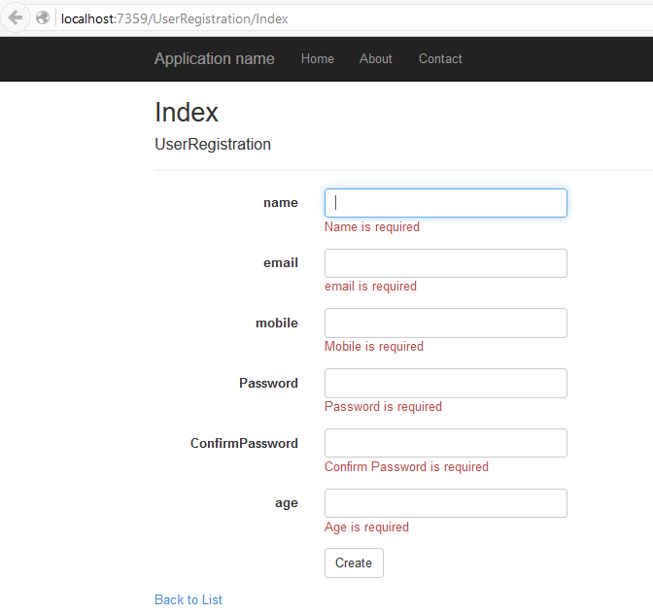
Task: Click the Password field label
Action: tap(268, 383)
